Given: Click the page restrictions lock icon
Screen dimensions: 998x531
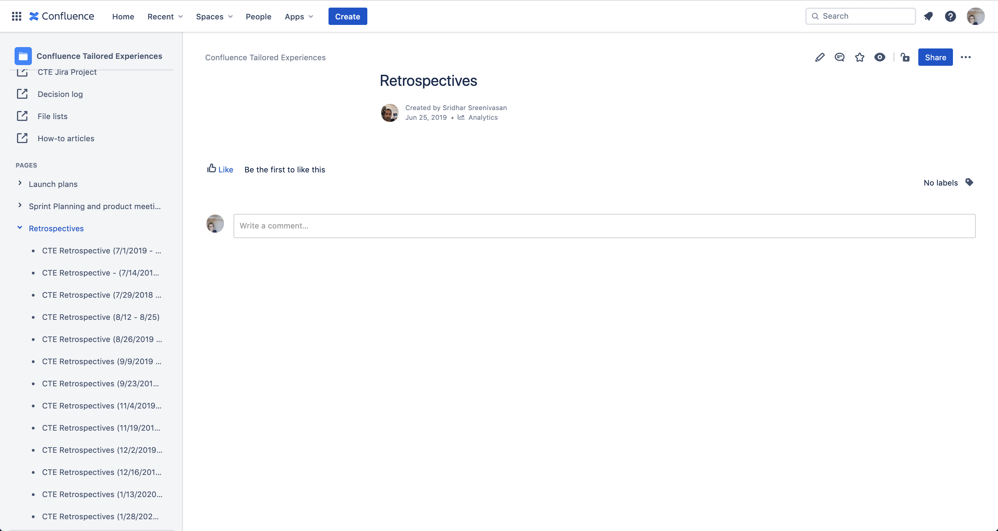Looking at the screenshot, I should pyautogui.click(x=905, y=57).
